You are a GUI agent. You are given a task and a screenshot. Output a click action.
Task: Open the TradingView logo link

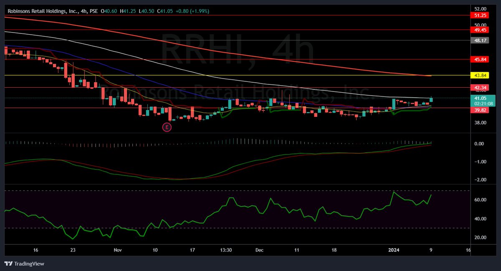[24, 264]
